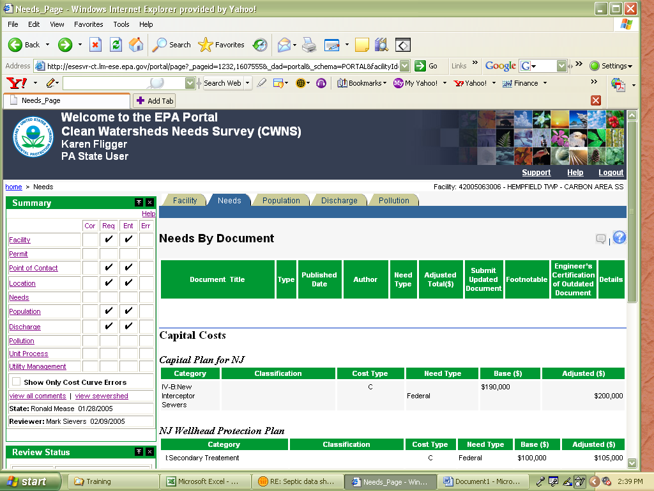Click the green Go arrow button

[420, 66]
